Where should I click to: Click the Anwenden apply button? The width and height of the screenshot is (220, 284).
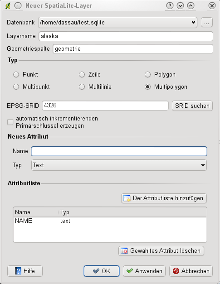pos(144,271)
